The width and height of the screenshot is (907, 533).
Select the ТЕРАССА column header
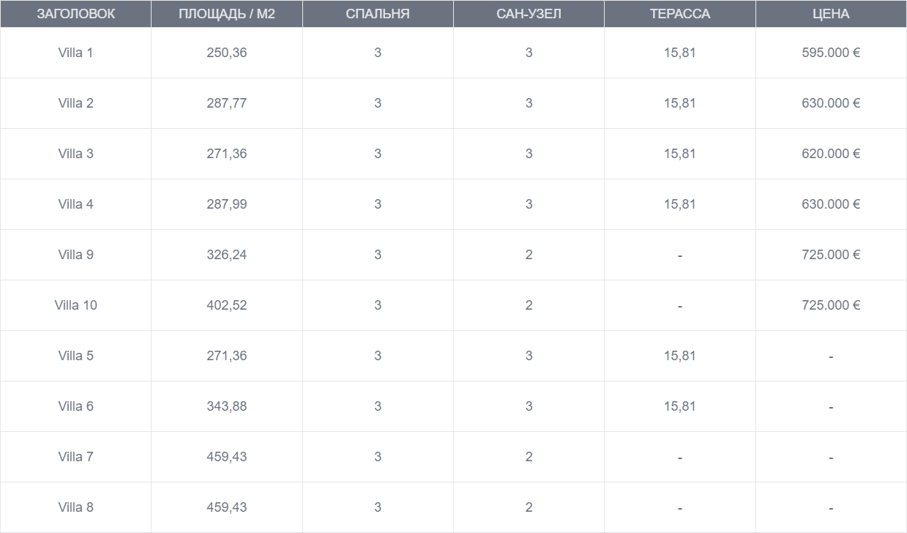(680, 14)
